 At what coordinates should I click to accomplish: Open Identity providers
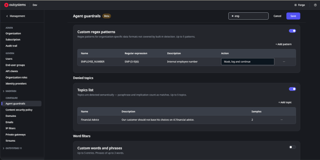[x=16, y=84]
